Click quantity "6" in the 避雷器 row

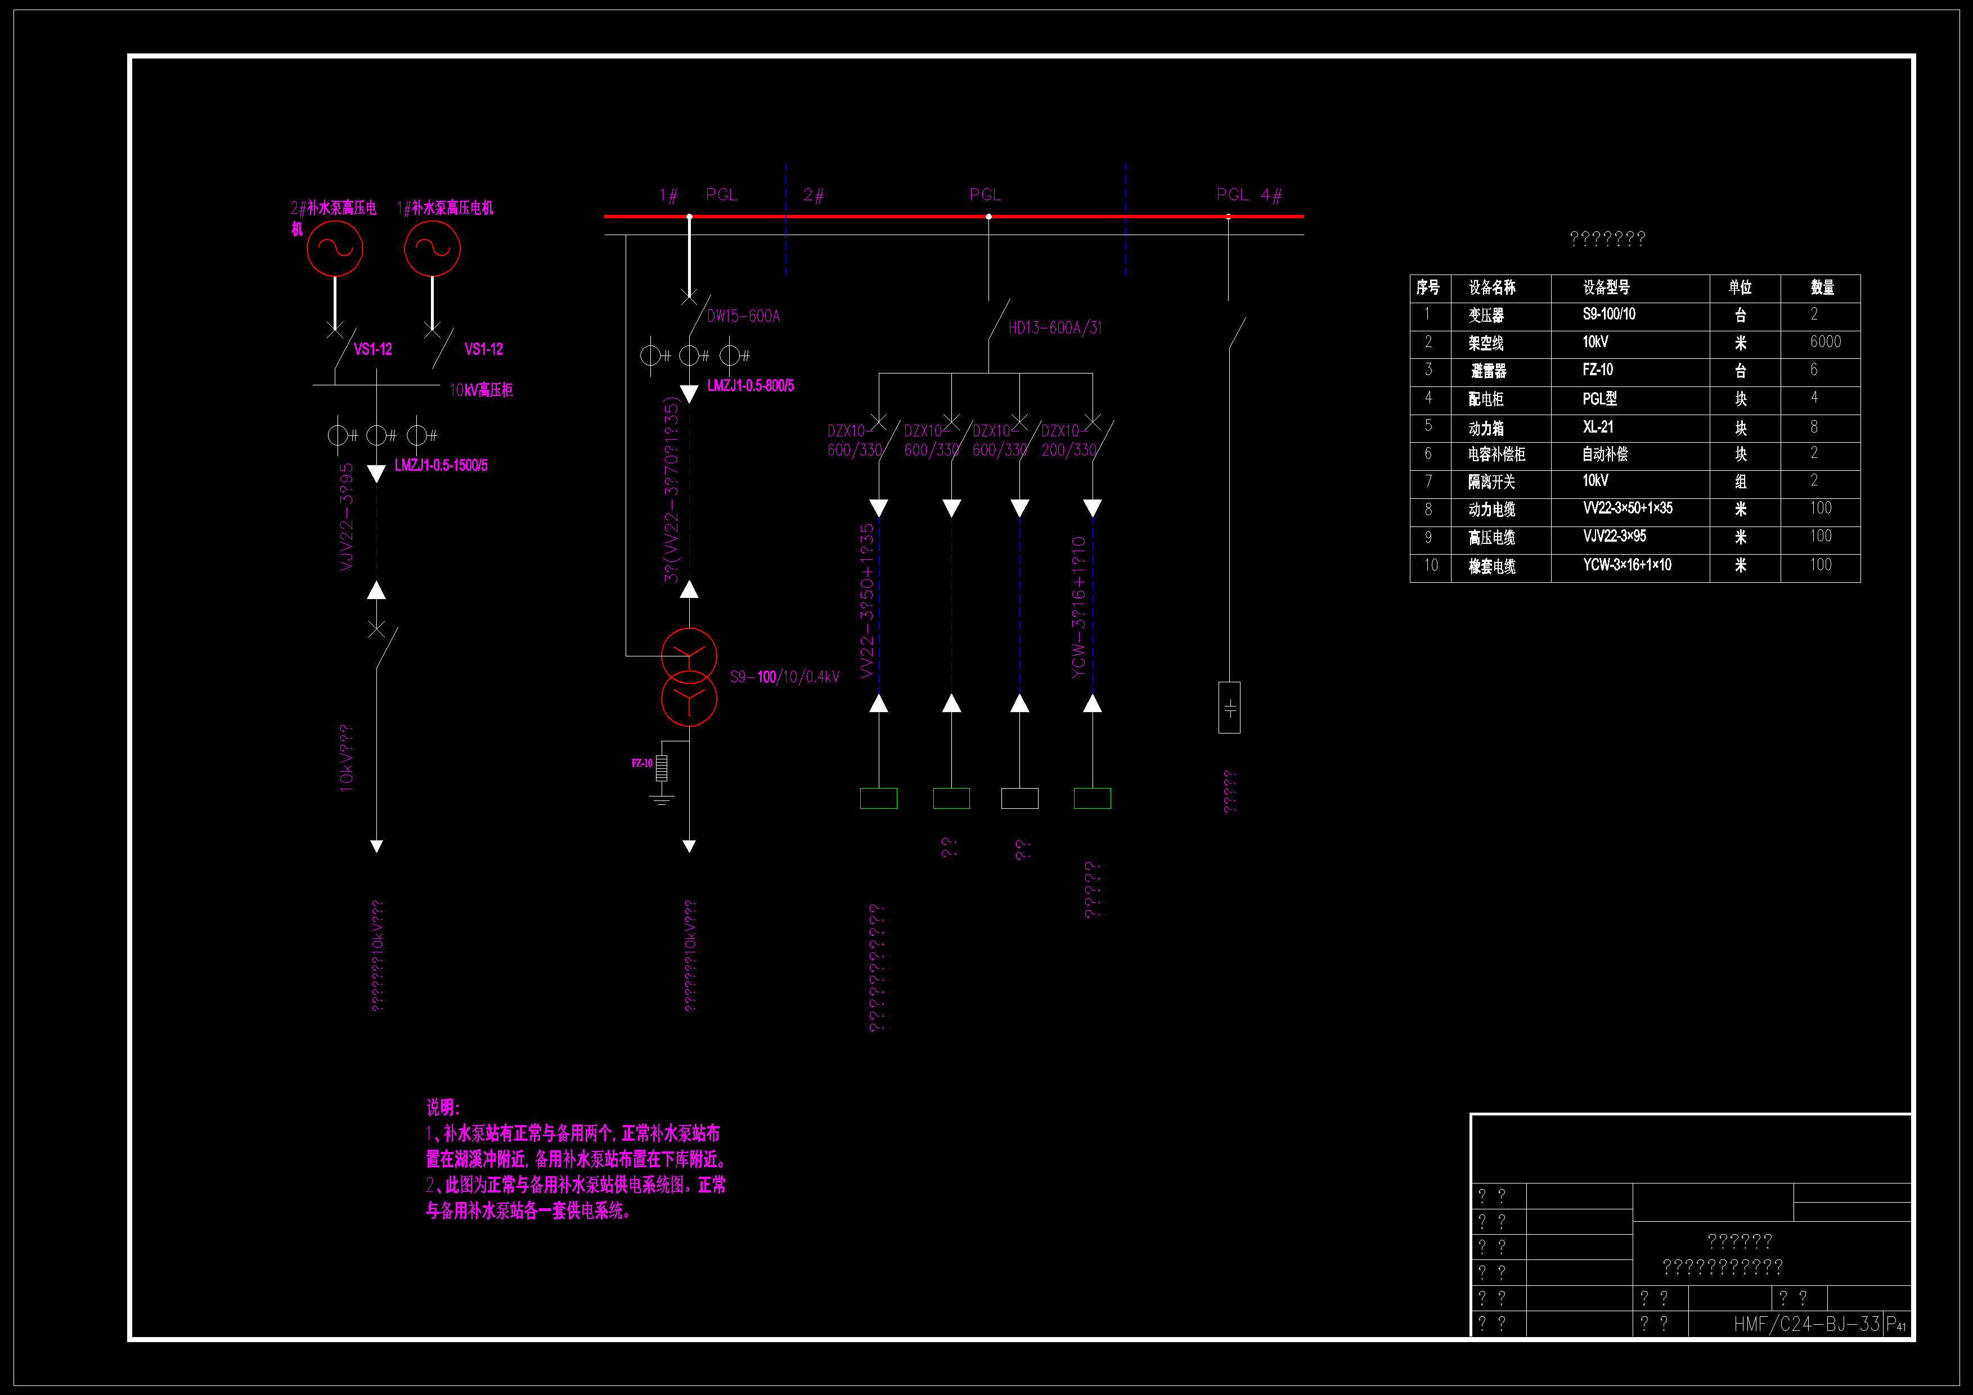coord(1814,370)
